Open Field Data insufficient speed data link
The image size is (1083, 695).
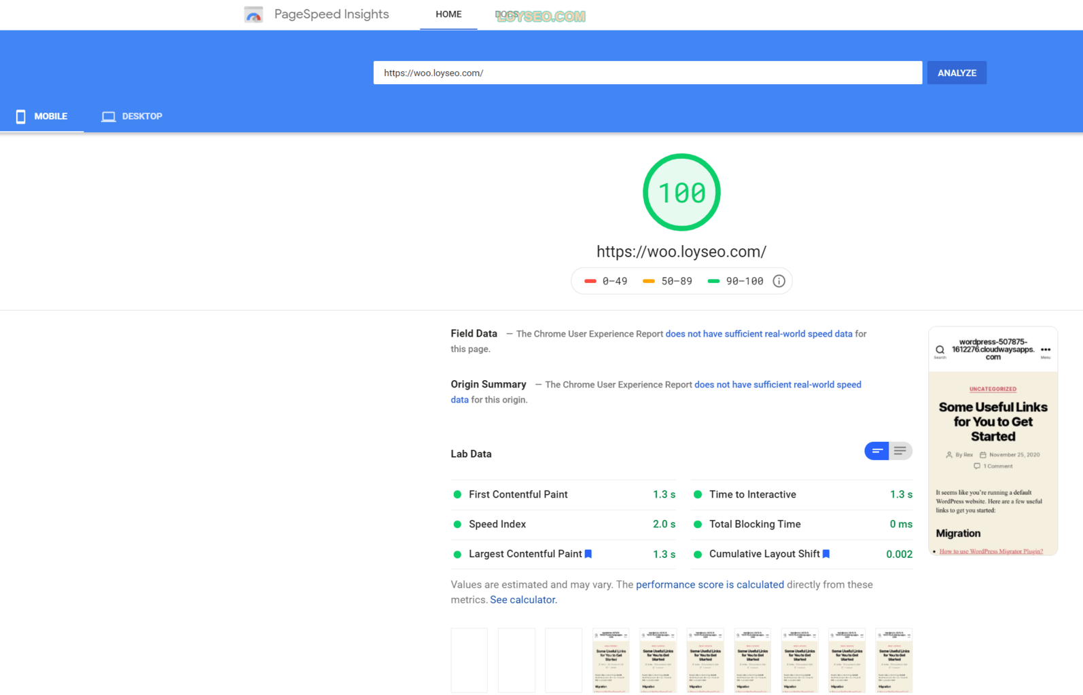point(759,334)
